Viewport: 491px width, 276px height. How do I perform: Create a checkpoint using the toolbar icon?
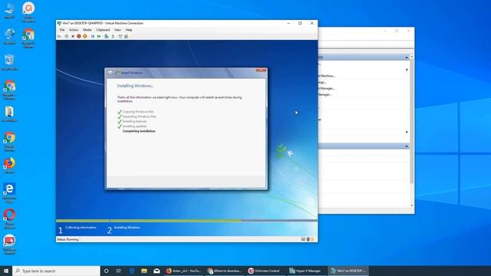coord(107,36)
